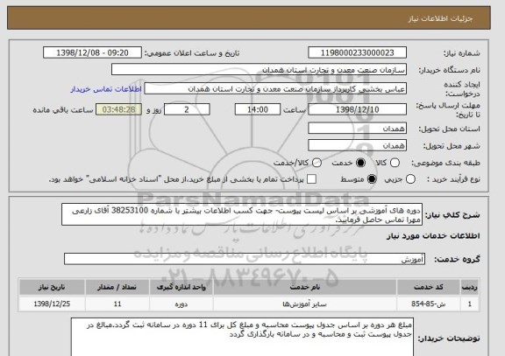Click the سایر آموزش‌ها service name cell
505x356 pixels.
pyautogui.click(x=305, y=304)
